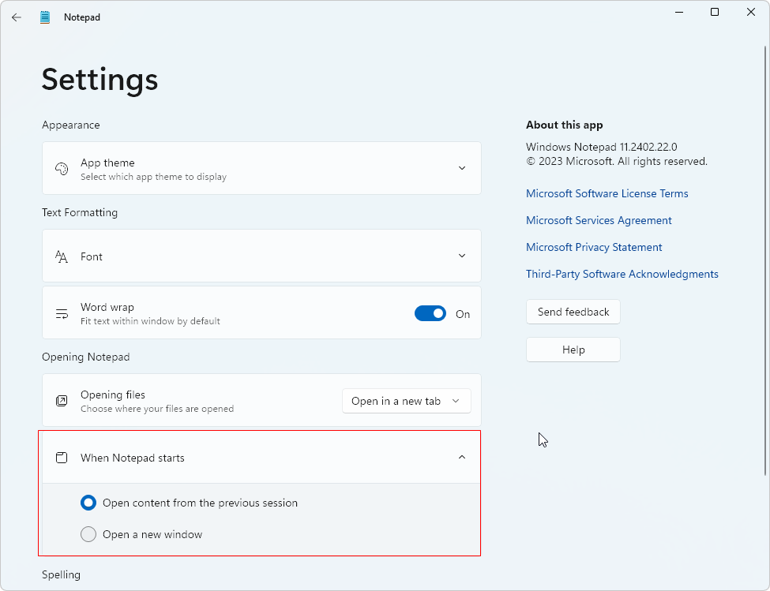Turn off the Word wrap toggle
Screen dimensions: 770x591
point(430,313)
